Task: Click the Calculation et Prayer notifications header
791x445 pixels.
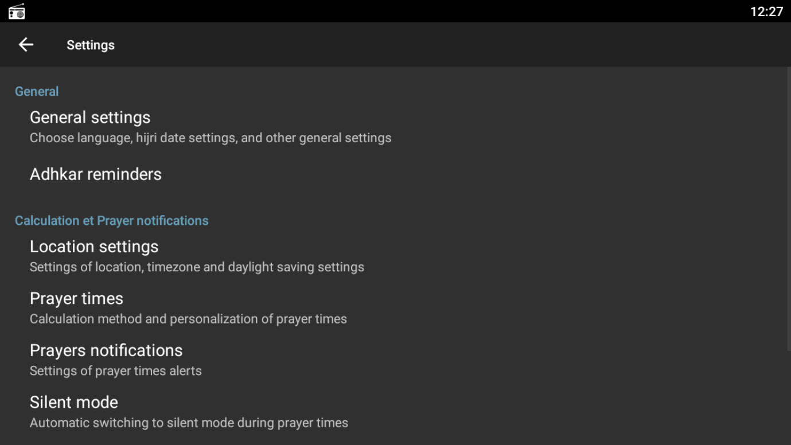Action: click(112, 221)
